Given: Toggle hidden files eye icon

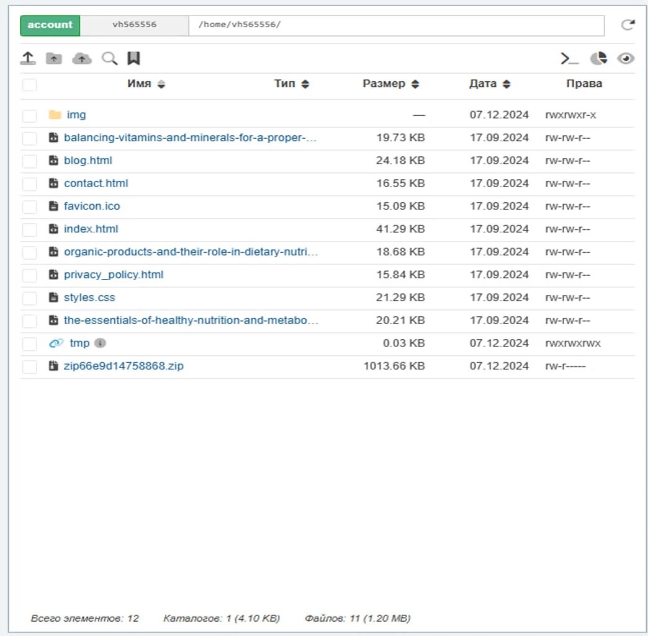Looking at the screenshot, I should point(626,58).
